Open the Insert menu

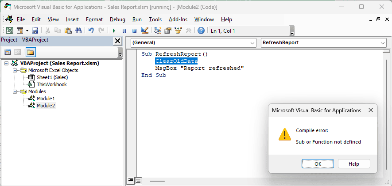(72, 19)
